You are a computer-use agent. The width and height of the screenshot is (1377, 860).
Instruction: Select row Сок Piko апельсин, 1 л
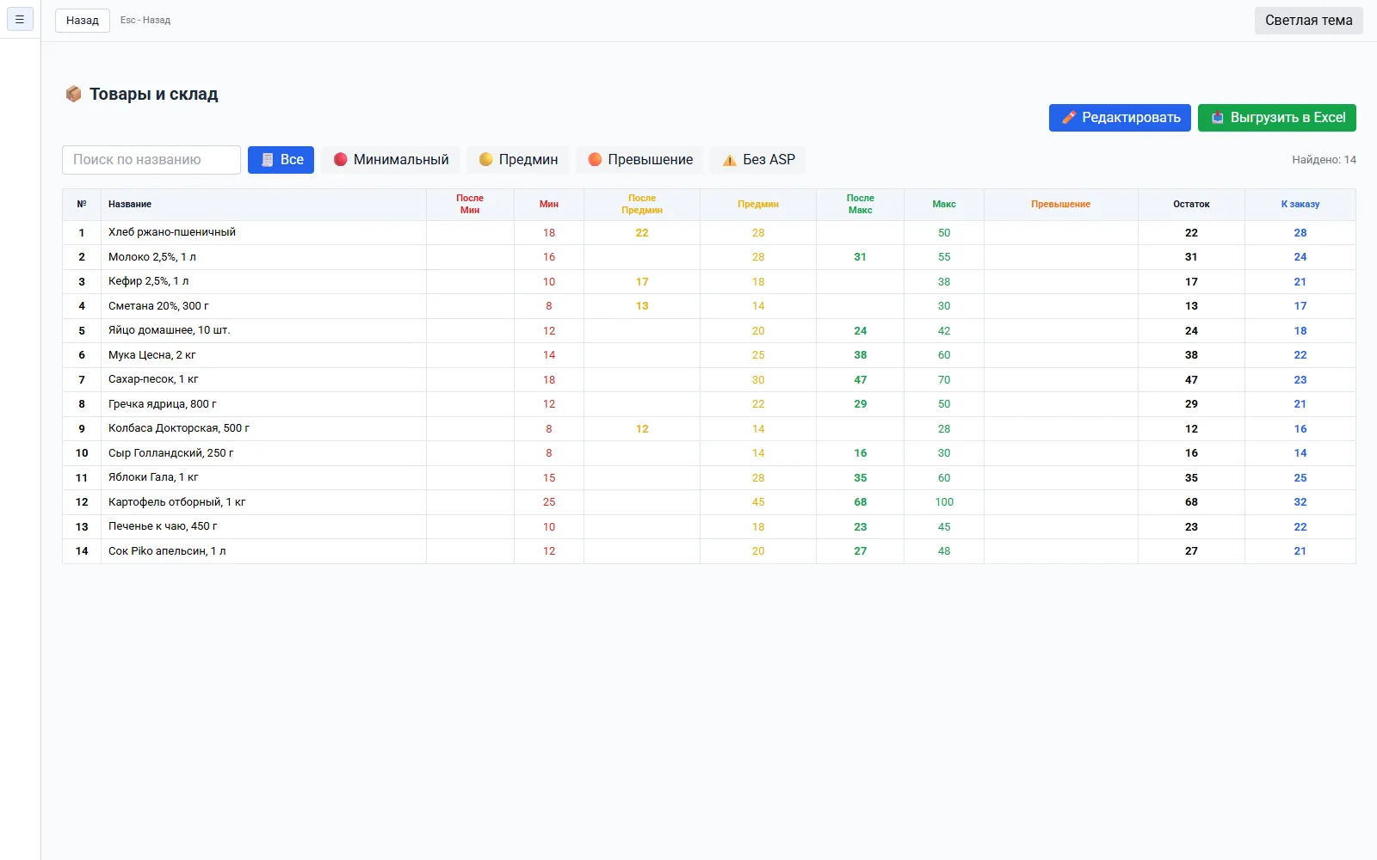(709, 551)
